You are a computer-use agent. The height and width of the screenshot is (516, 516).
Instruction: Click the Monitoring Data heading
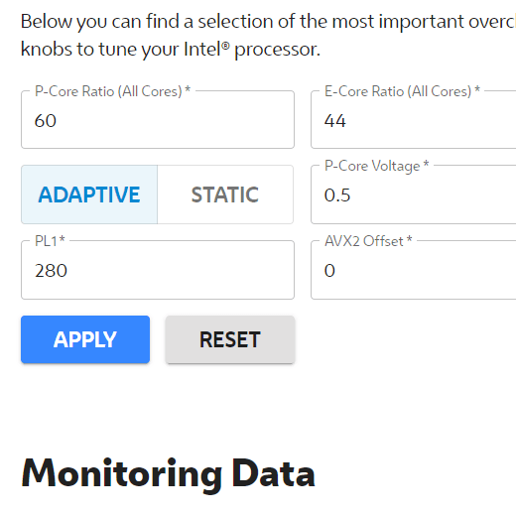click(168, 473)
